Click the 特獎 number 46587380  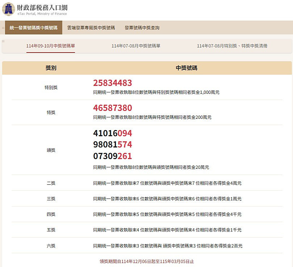[112, 108]
